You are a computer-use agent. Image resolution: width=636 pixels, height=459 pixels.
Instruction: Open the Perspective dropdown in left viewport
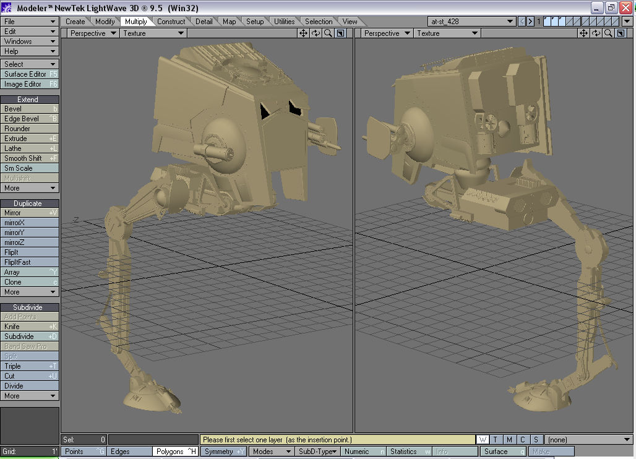tap(93, 33)
